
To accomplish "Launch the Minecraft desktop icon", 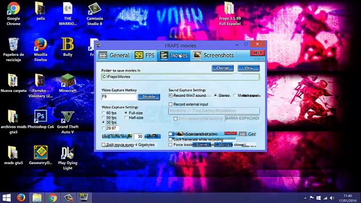I will click(x=68, y=83).
